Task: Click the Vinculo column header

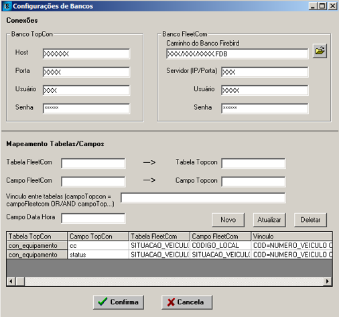Action: (x=291, y=237)
